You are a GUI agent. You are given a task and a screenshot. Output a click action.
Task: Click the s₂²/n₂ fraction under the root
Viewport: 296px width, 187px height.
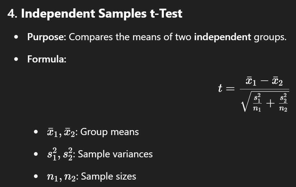click(x=283, y=102)
